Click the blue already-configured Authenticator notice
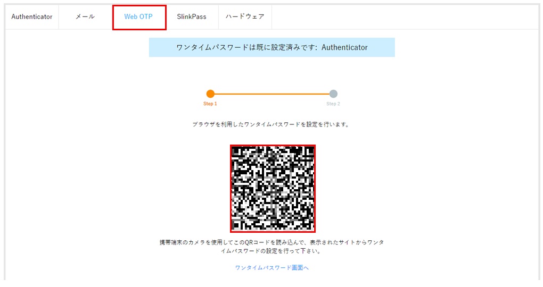Viewport: 543px width, 287px height. tap(272, 47)
